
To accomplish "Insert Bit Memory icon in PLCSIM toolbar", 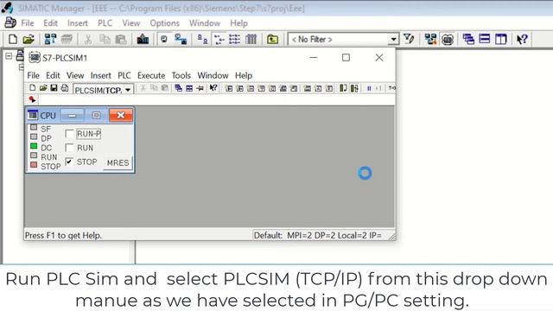I will coord(251,88).
